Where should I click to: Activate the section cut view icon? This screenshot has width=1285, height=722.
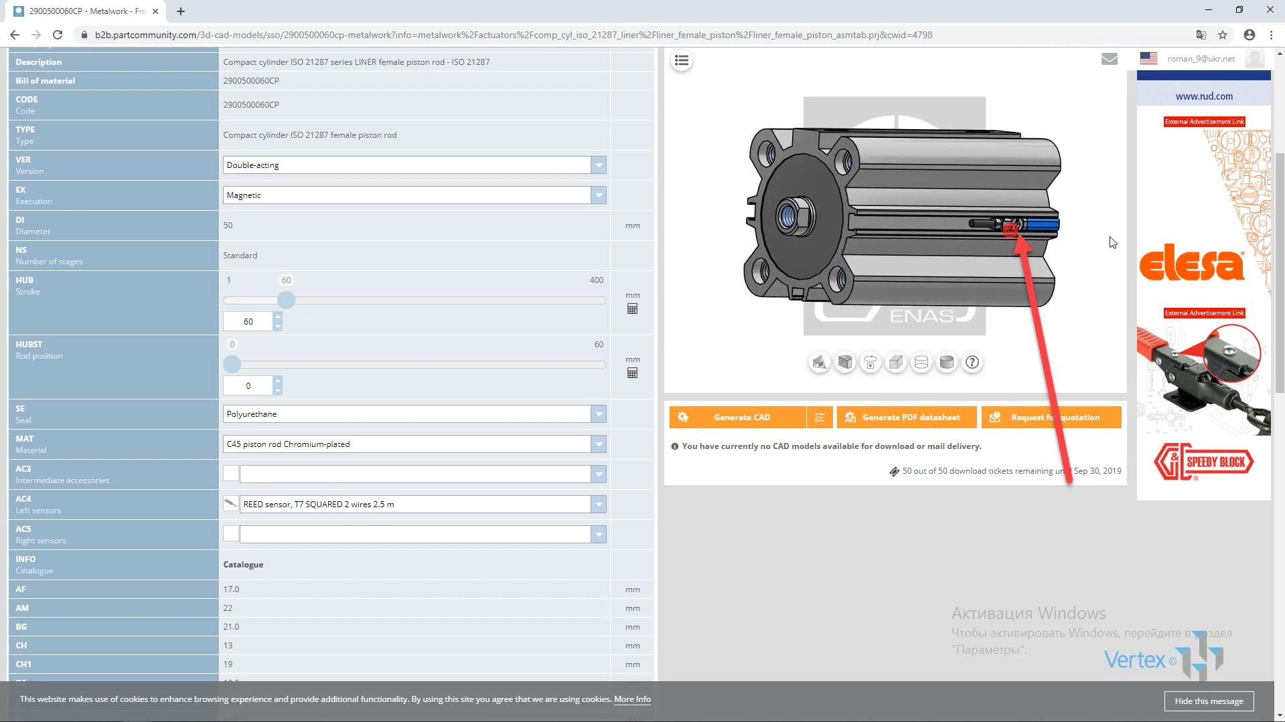[844, 363]
